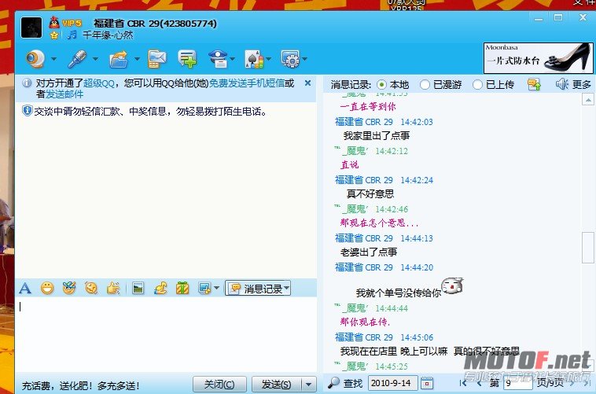This screenshot has height=394, width=596.
Task: Expand the screenshot options dropdown arrow
Action: tap(217, 289)
